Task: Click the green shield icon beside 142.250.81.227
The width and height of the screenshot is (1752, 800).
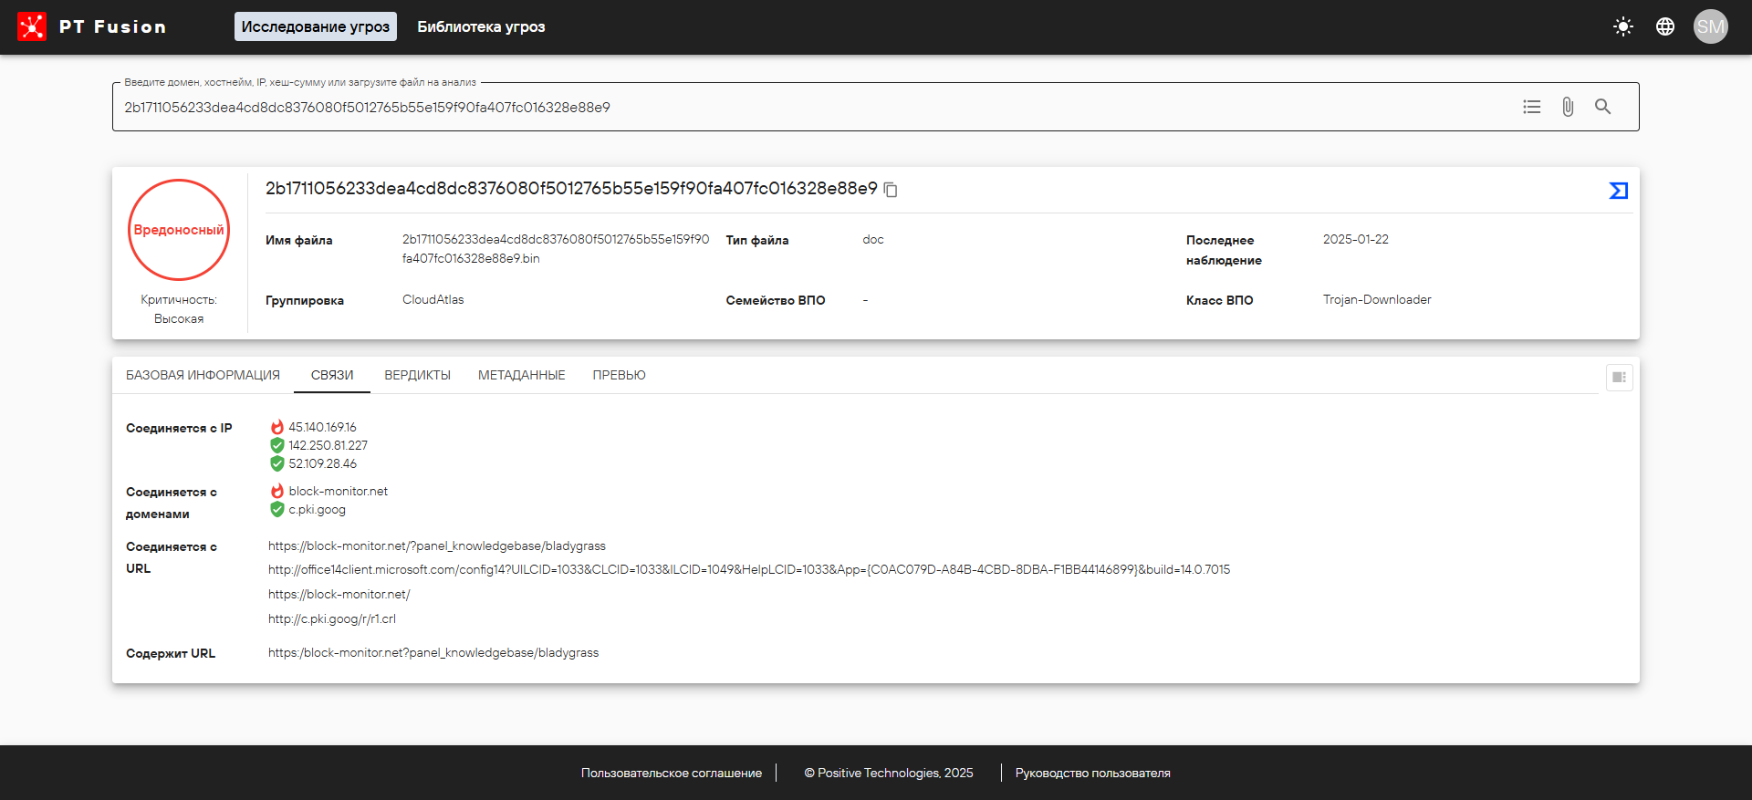Action: click(277, 445)
